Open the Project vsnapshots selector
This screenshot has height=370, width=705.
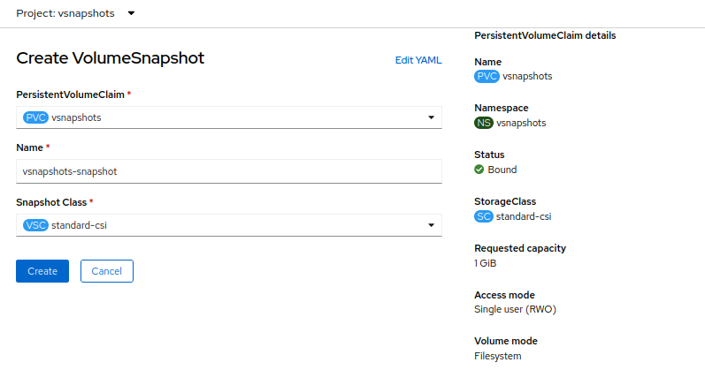(75, 13)
